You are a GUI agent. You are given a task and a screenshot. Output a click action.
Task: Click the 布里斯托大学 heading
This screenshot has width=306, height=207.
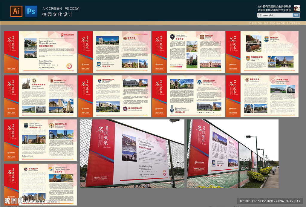tap(60, 80)
